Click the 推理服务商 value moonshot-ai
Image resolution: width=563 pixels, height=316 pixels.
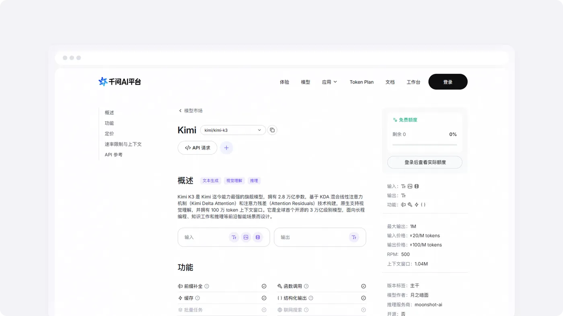[x=428, y=305]
